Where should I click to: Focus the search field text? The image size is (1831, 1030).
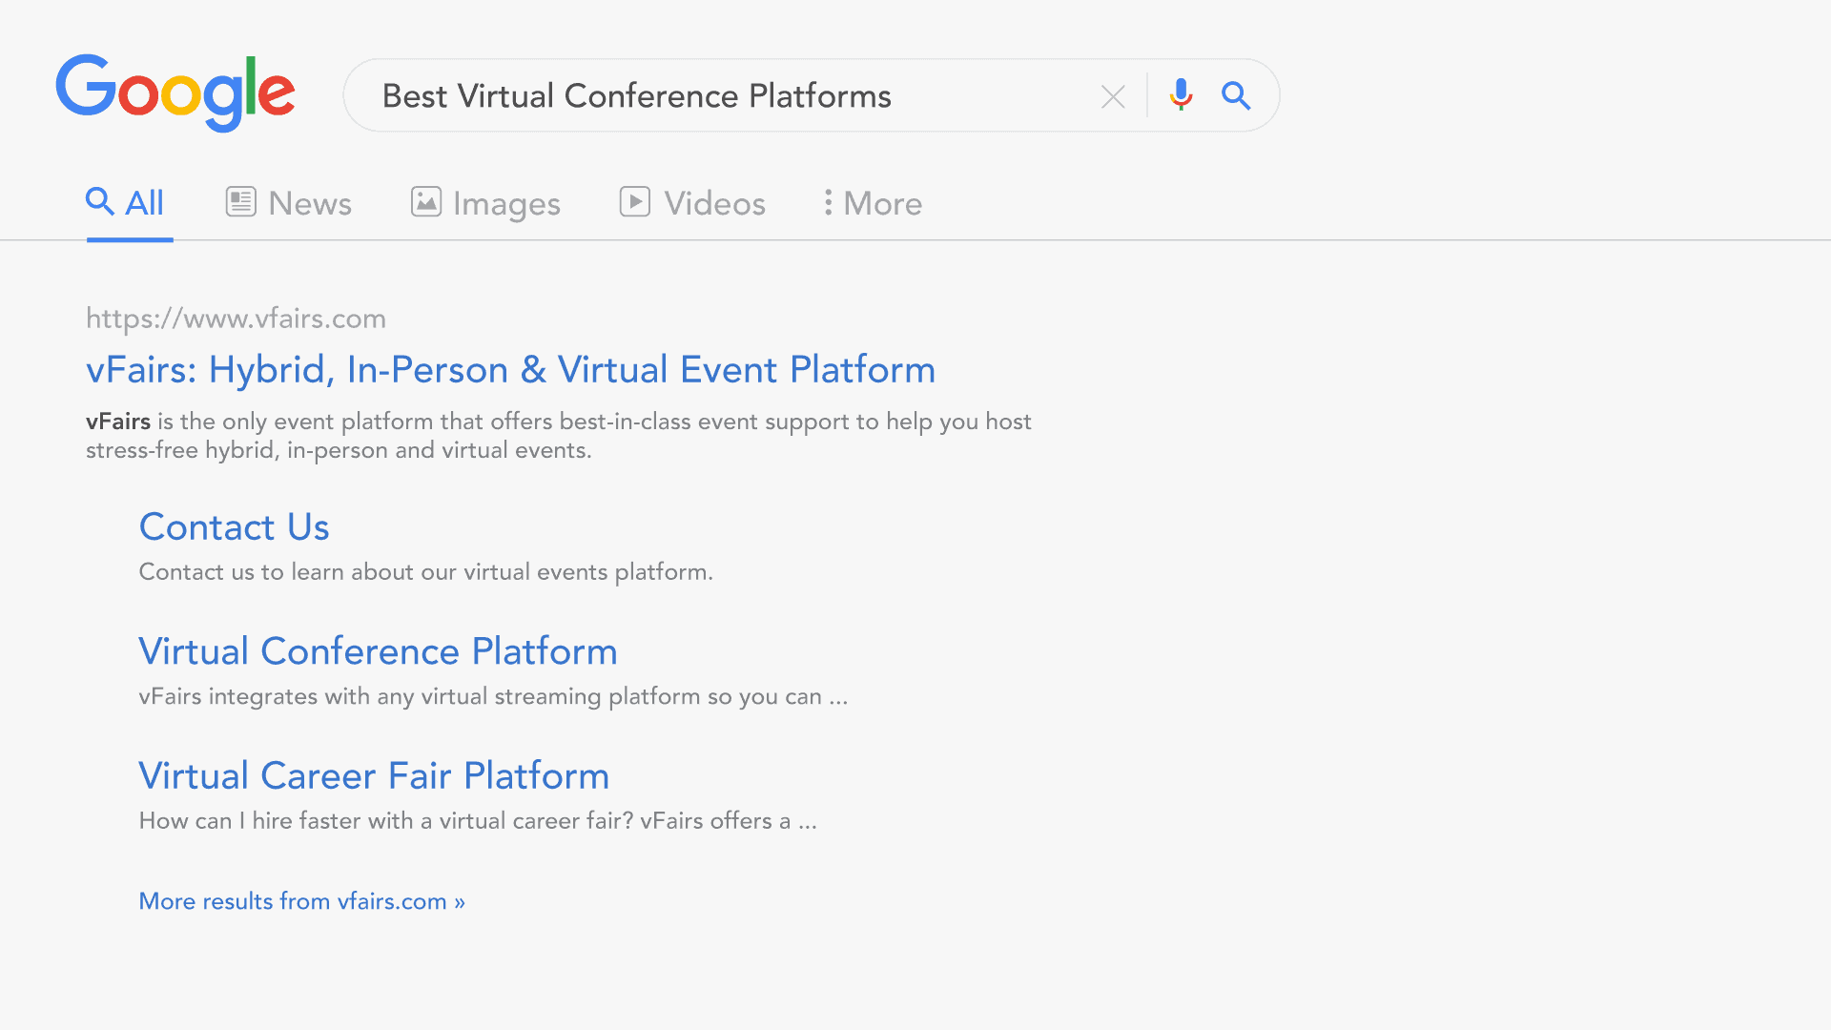tap(636, 96)
